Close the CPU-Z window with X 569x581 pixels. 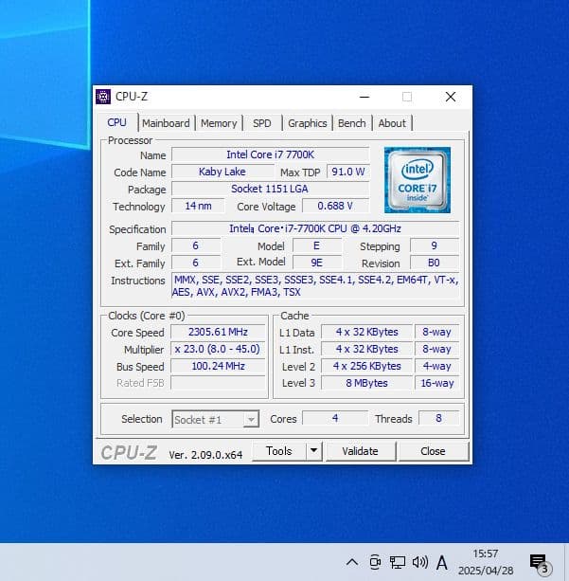451,97
